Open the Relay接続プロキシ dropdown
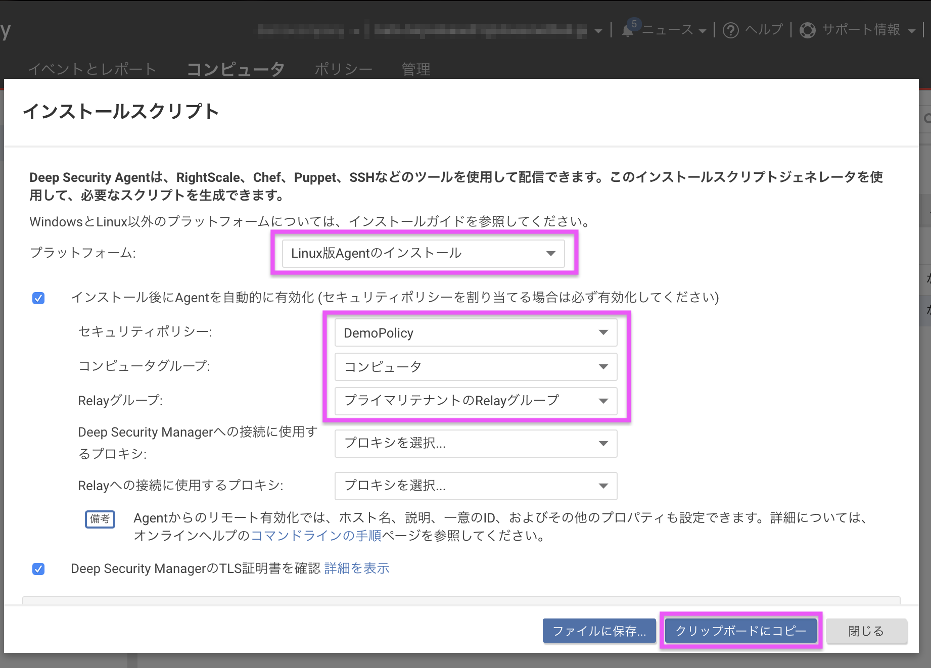Screen dimensions: 931x668 475,486
